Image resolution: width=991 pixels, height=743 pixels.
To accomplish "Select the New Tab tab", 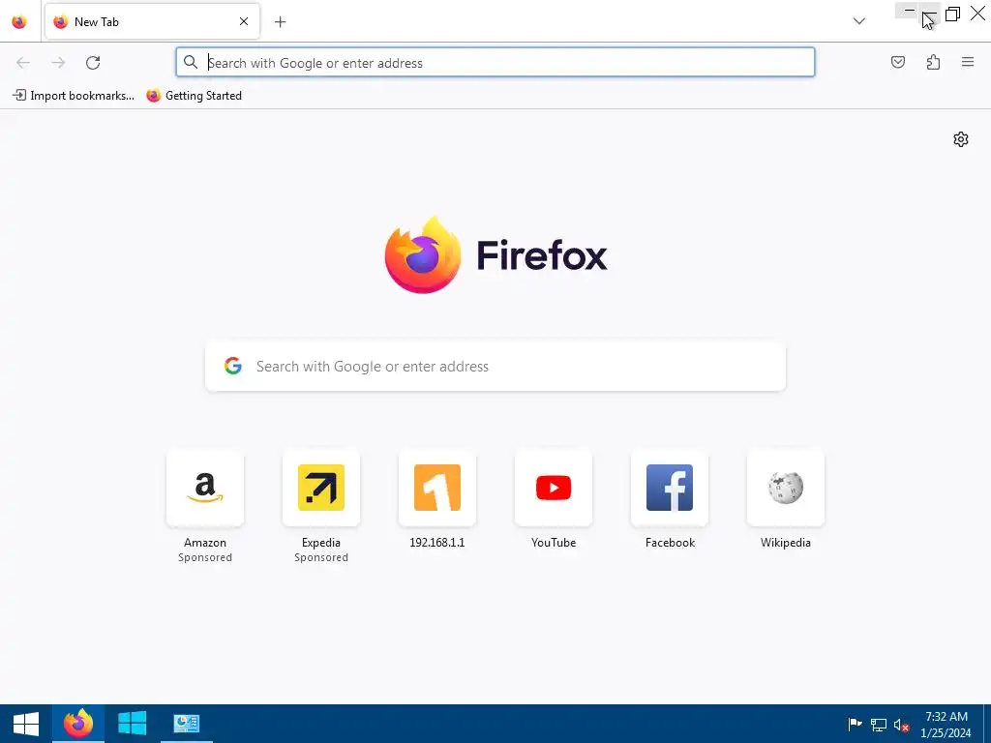I will coord(152,21).
